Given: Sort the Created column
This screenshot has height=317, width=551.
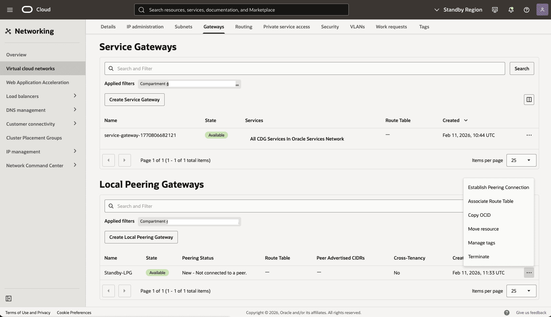Looking at the screenshot, I should tap(455, 120).
